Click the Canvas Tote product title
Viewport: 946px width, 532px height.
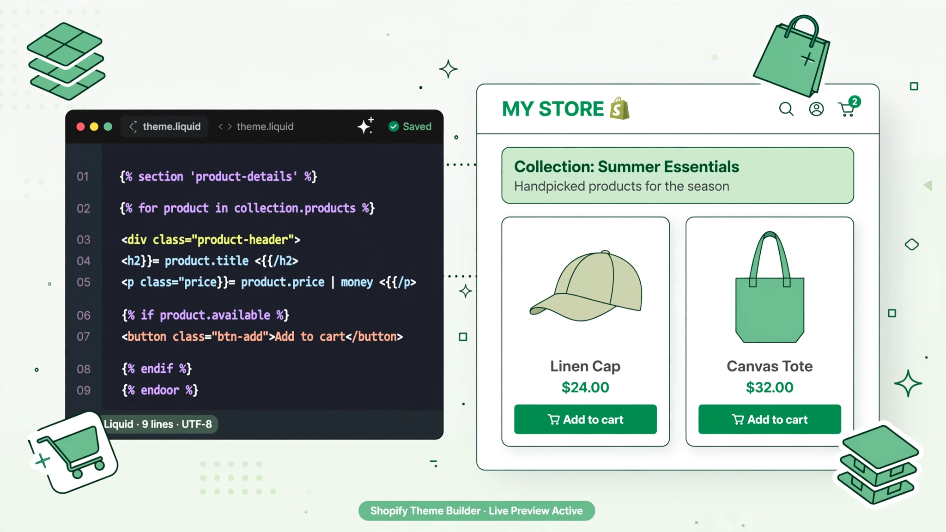point(770,366)
